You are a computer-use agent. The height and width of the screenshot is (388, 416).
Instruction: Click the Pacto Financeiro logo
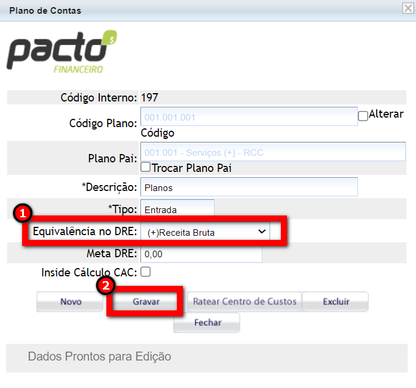coord(60,53)
